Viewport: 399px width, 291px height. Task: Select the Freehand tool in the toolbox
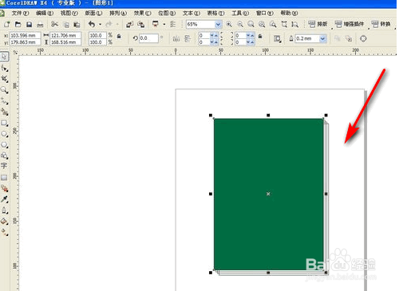point(4,101)
